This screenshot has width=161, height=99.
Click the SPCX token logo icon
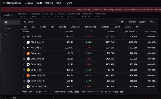(28, 42)
